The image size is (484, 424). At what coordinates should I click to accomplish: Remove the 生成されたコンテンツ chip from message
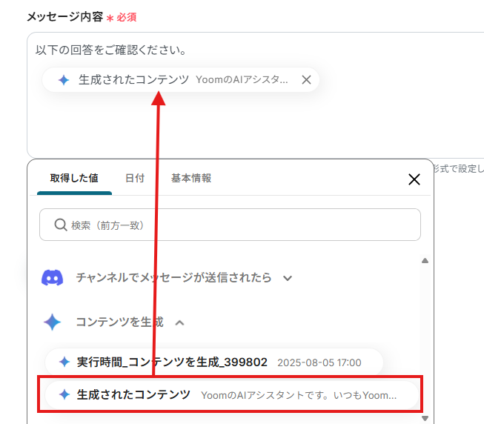coord(306,79)
